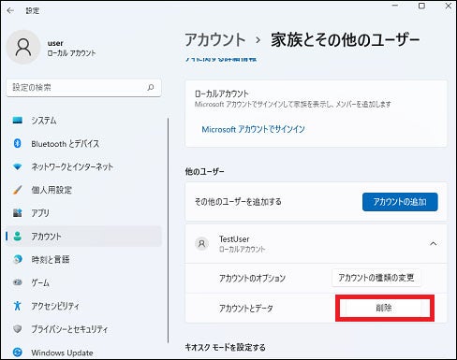Screen dimensions: 457x360
Task: Open システム settings category
Action: [84, 121]
